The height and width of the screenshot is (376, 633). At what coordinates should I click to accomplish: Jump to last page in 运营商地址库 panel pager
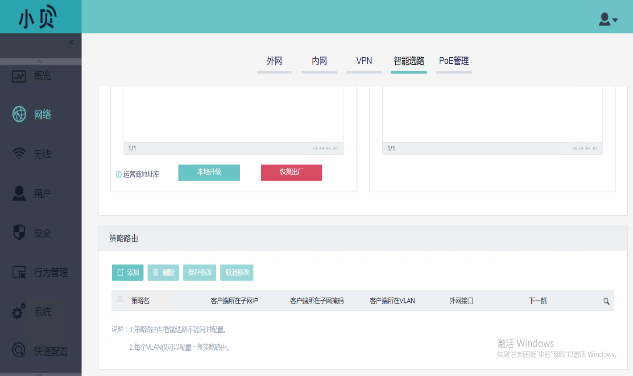tap(335, 148)
